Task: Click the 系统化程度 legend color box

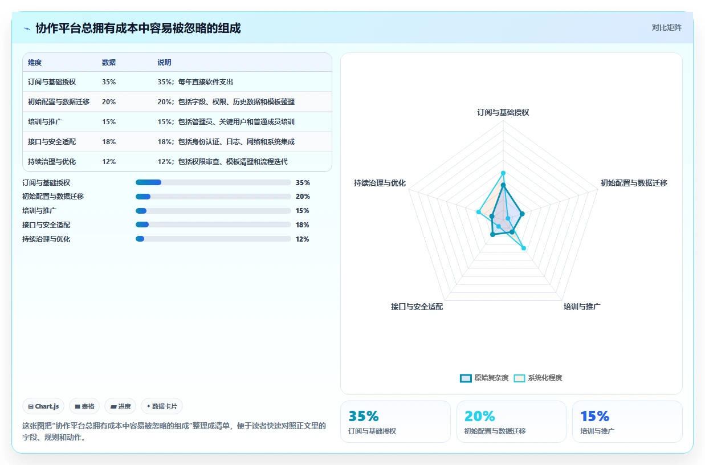Action: pos(520,378)
